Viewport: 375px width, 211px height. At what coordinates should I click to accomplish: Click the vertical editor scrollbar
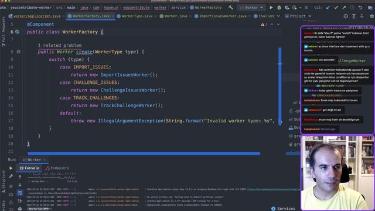tap(280, 86)
